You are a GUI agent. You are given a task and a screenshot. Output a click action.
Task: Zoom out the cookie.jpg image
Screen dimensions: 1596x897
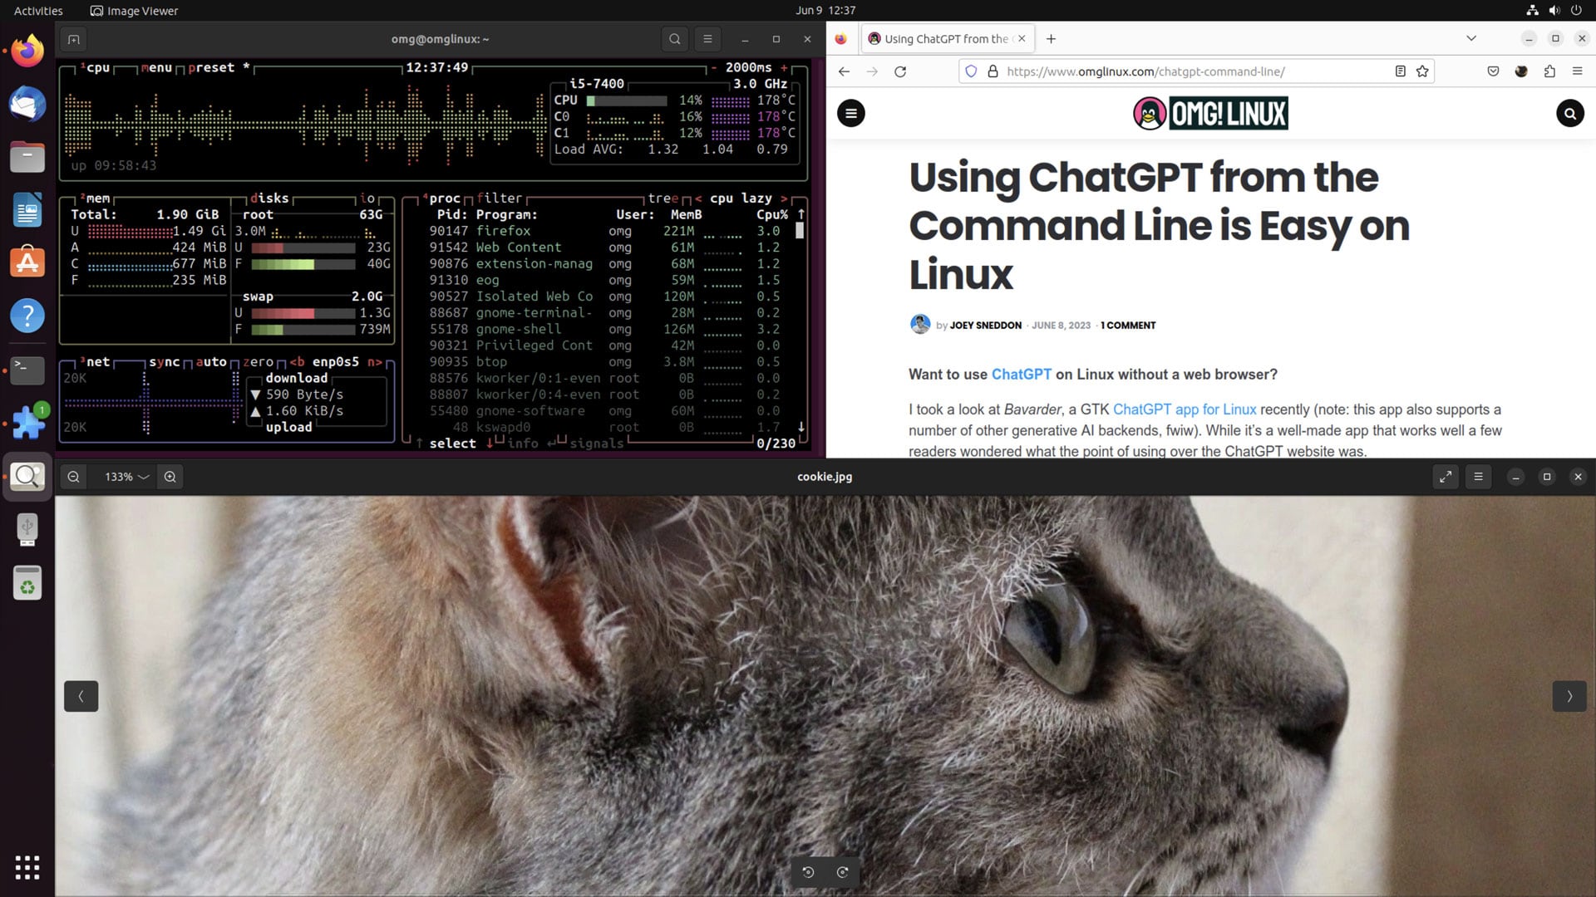(x=74, y=477)
